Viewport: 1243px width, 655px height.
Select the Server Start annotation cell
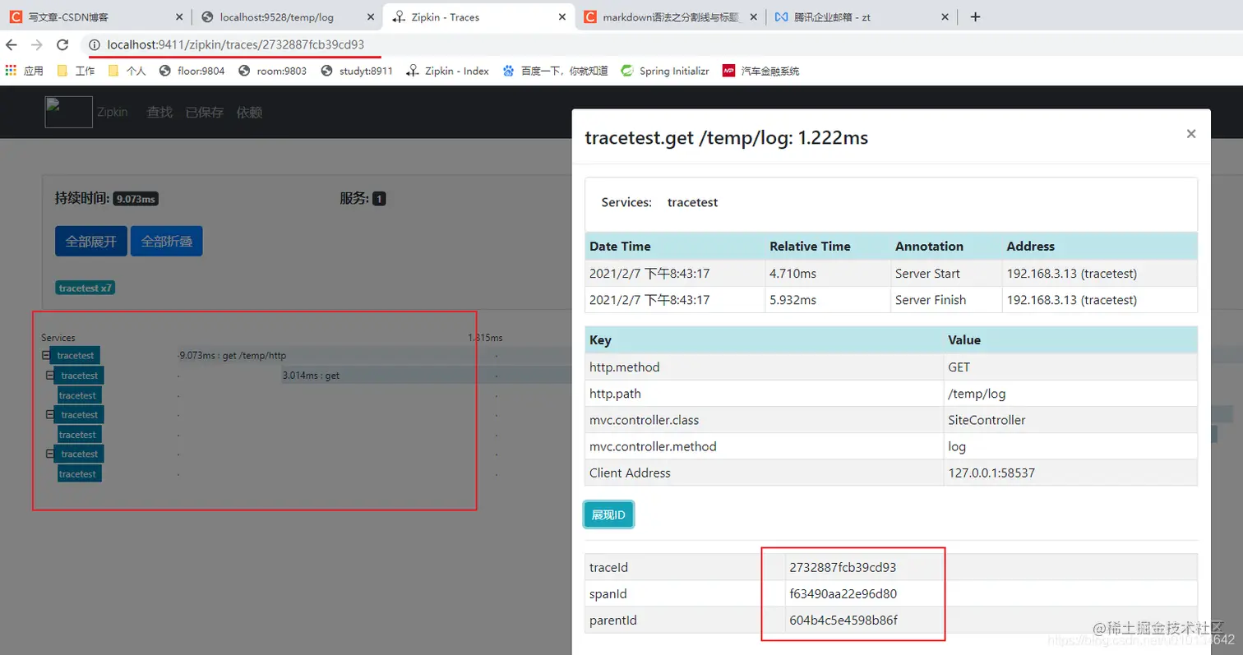(945, 274)
